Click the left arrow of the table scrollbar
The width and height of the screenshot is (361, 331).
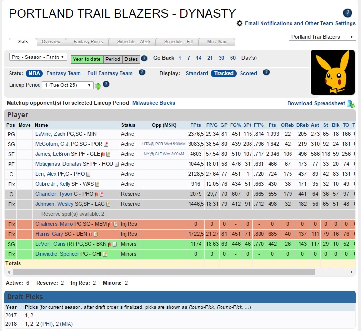point(9,272)
